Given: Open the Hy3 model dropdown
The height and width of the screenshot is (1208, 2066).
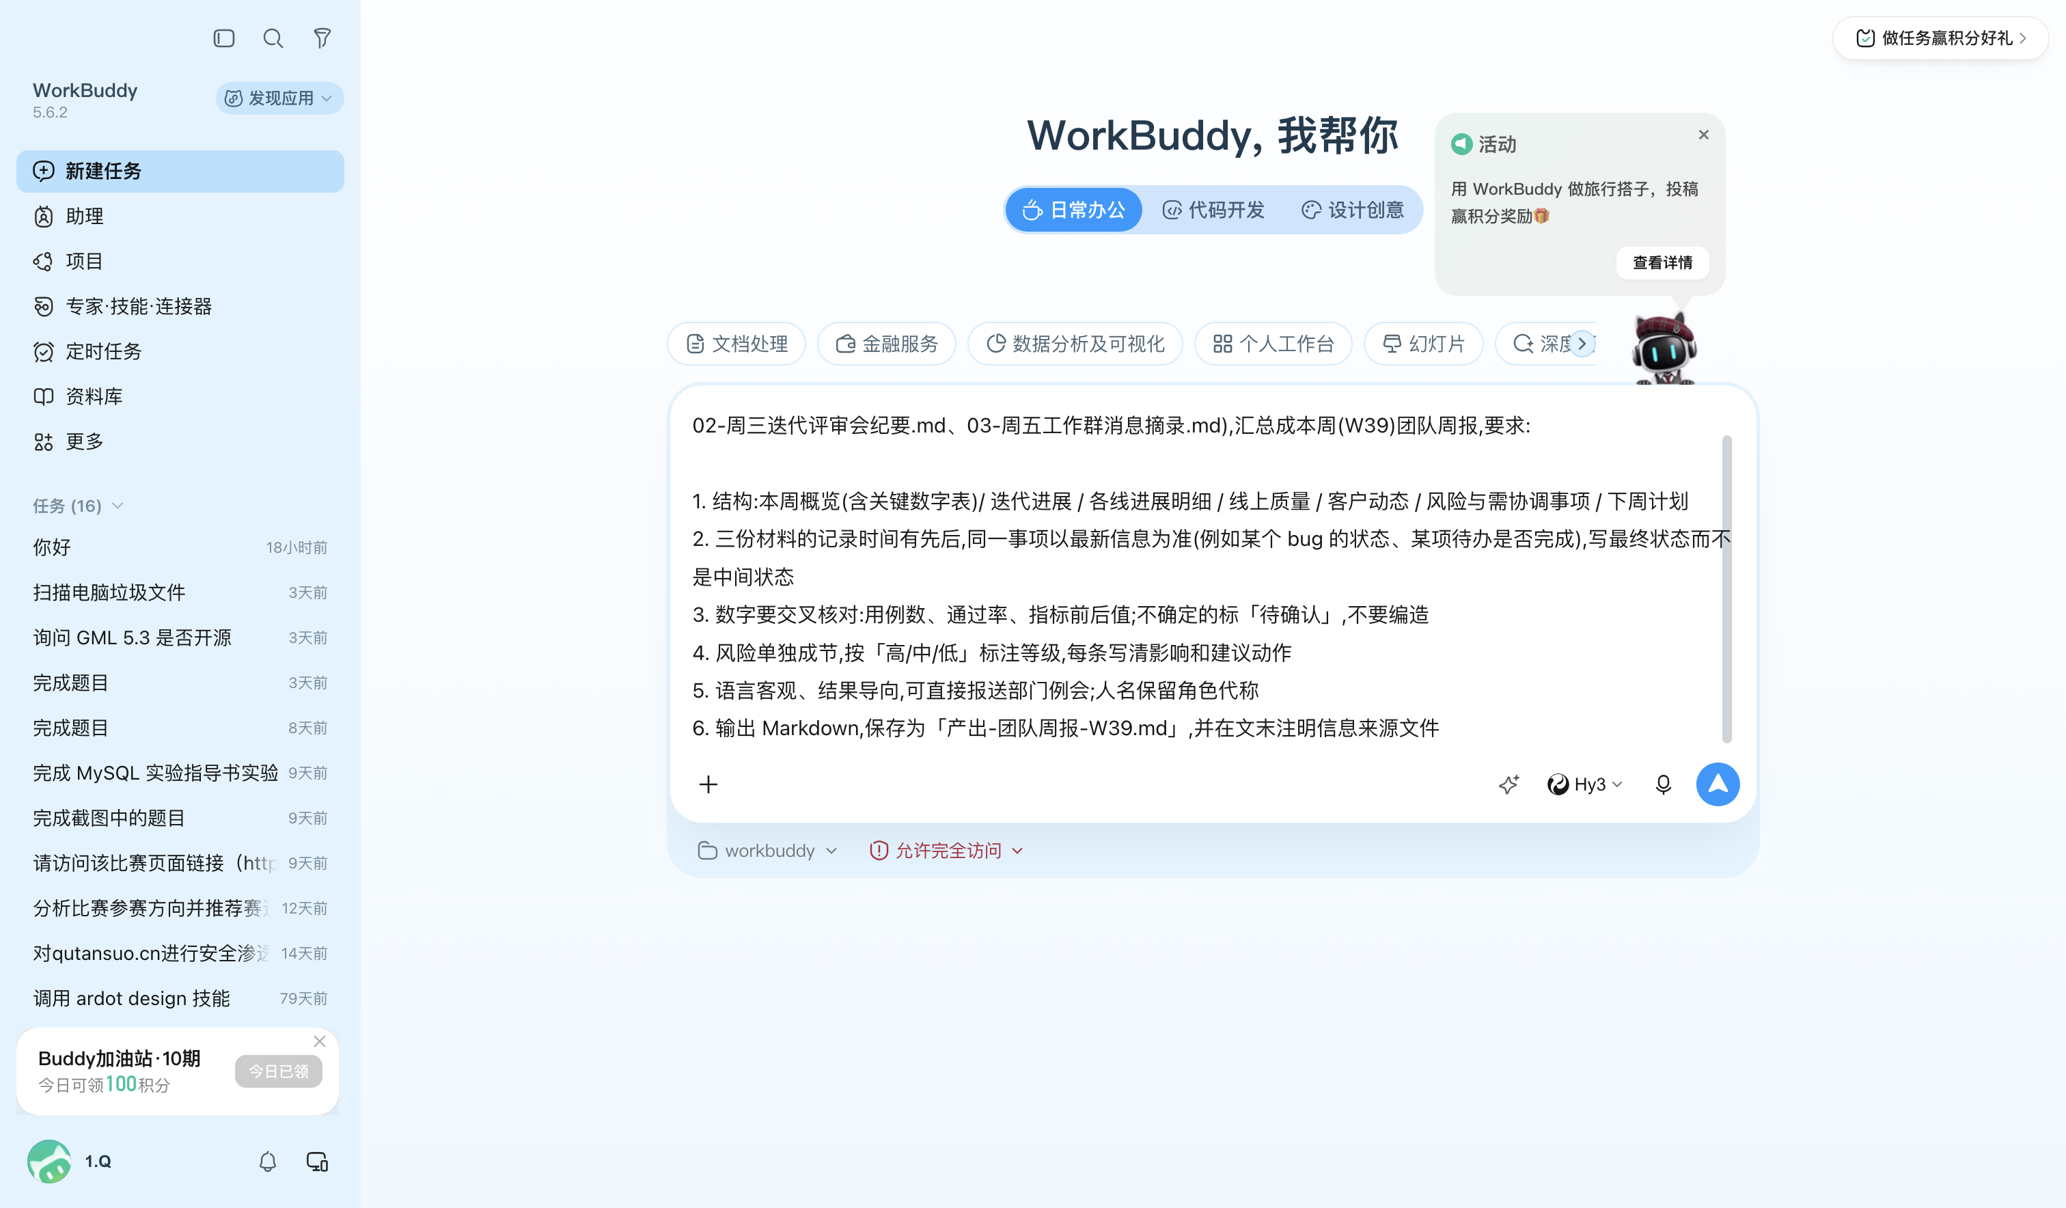Looking at the screenshot, I should (1584, 784).
